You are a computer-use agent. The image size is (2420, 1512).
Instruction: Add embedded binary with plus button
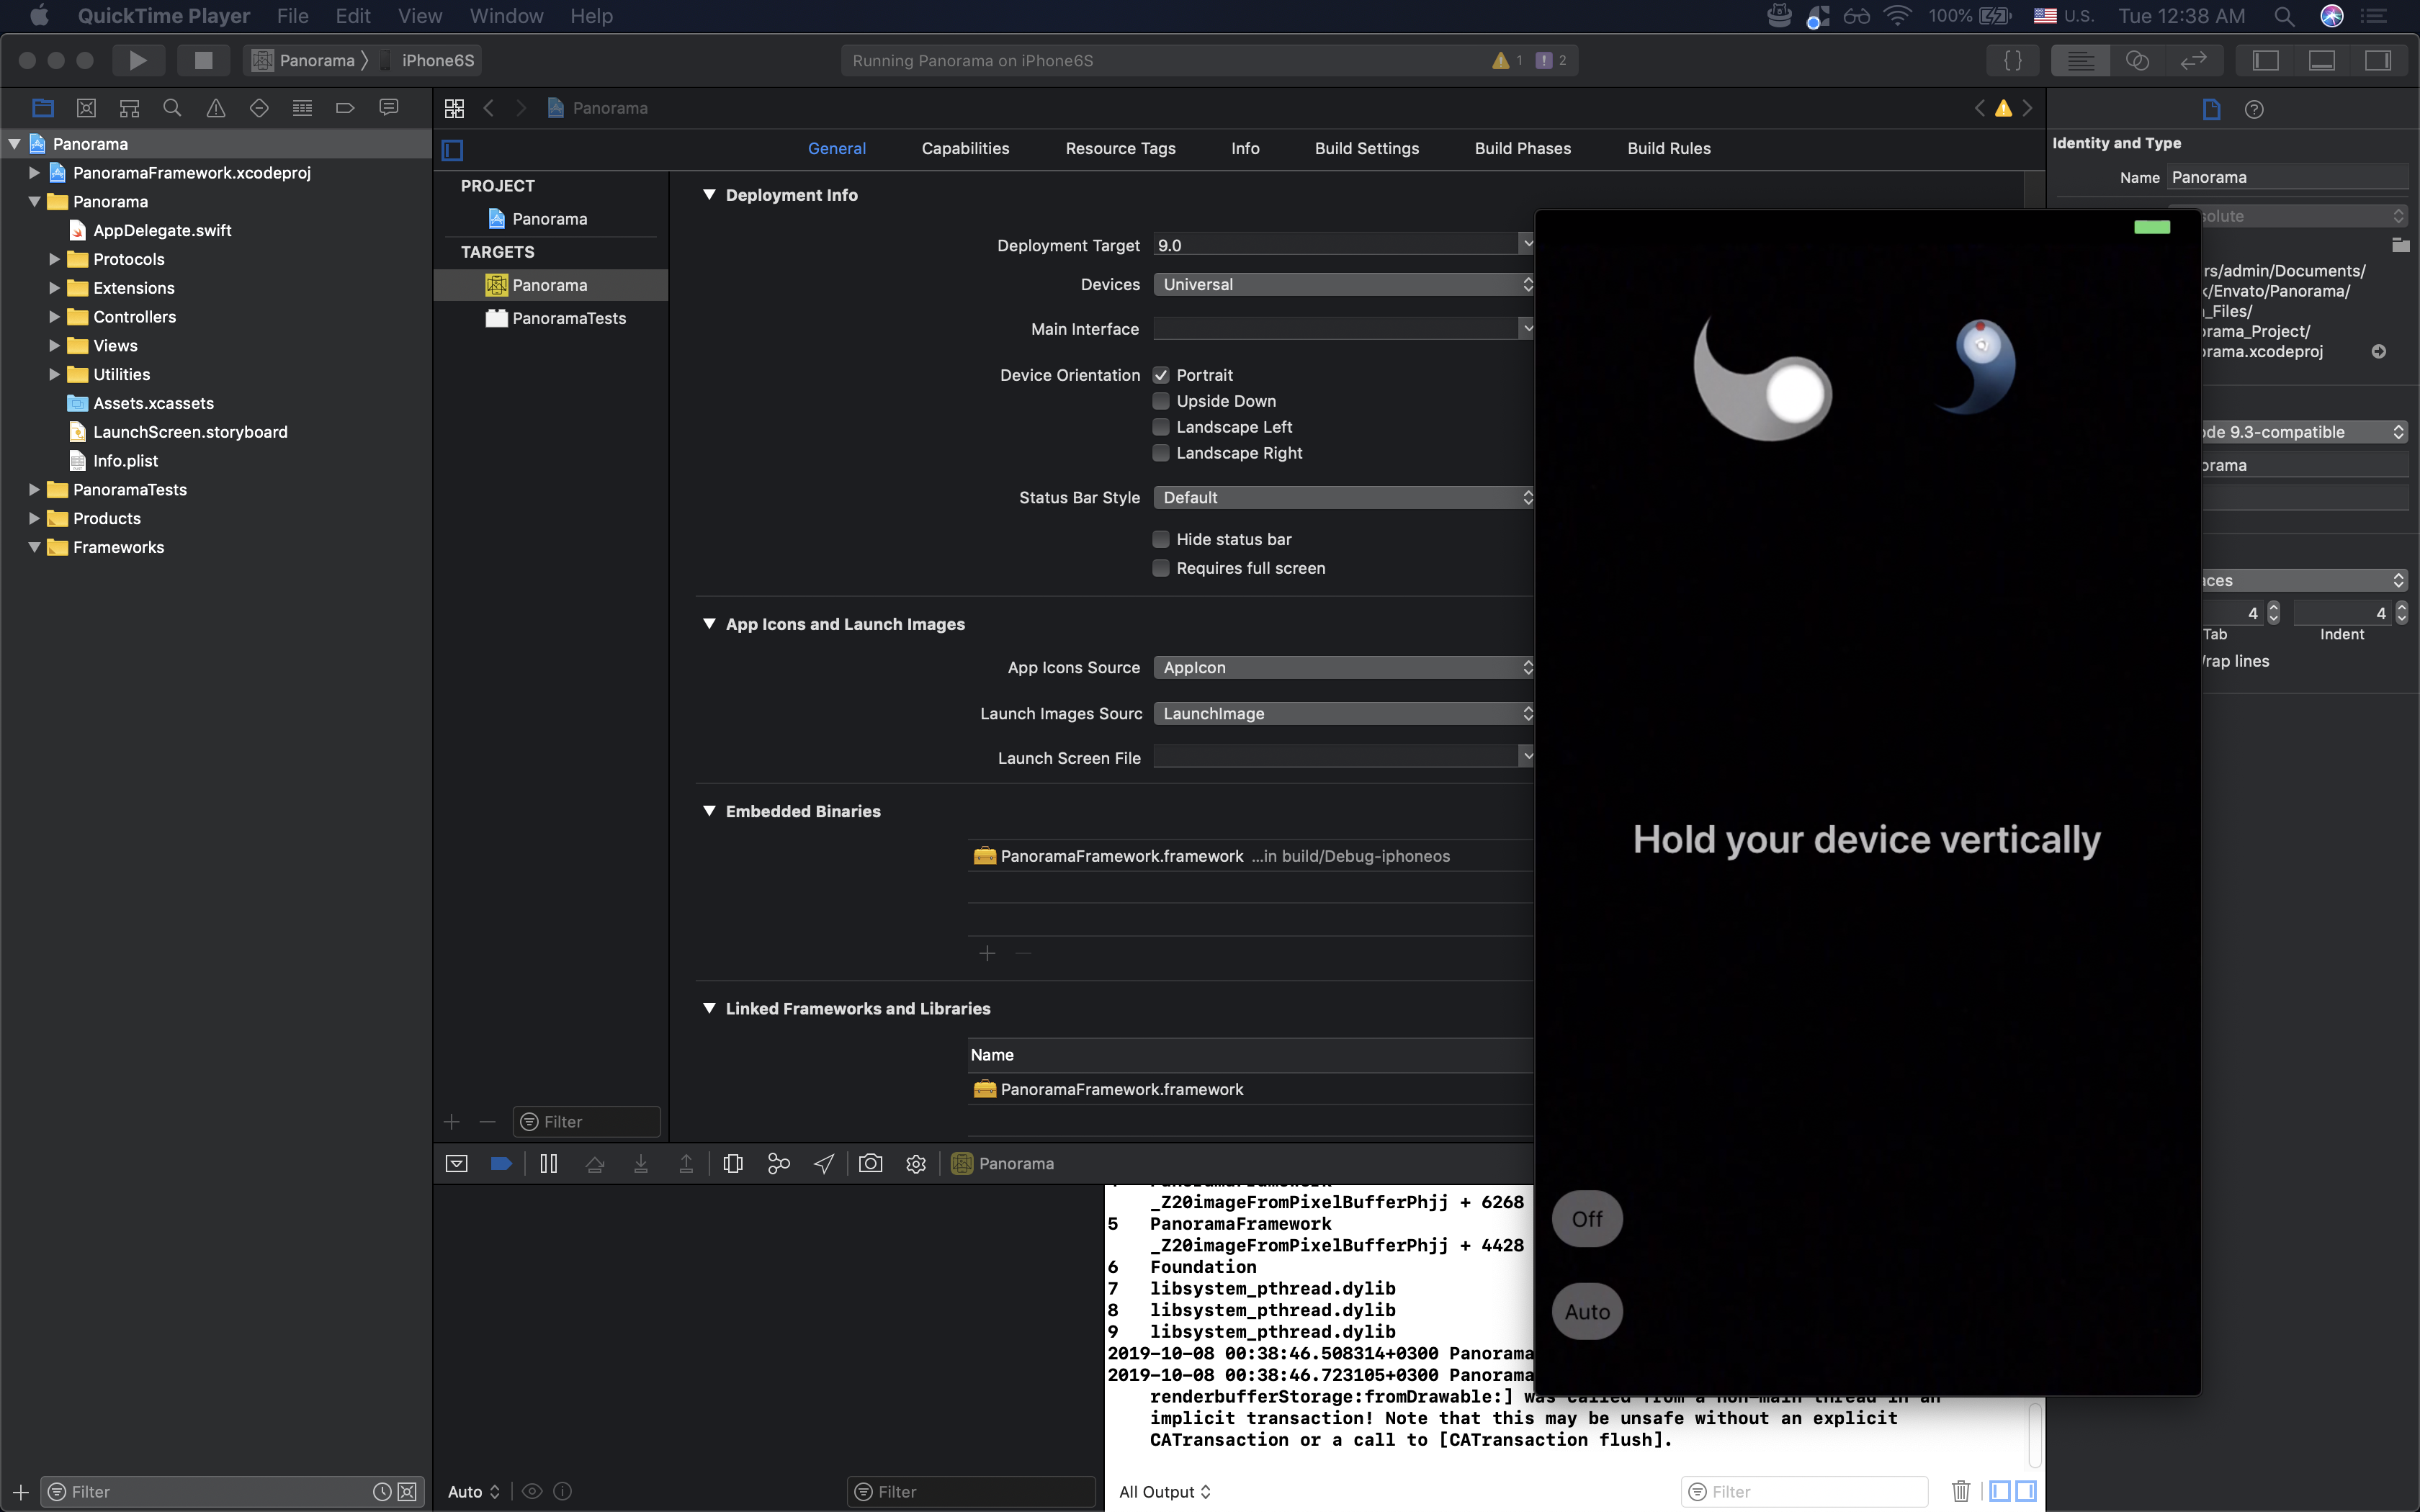pyautogui.click(x=987, y=953)
